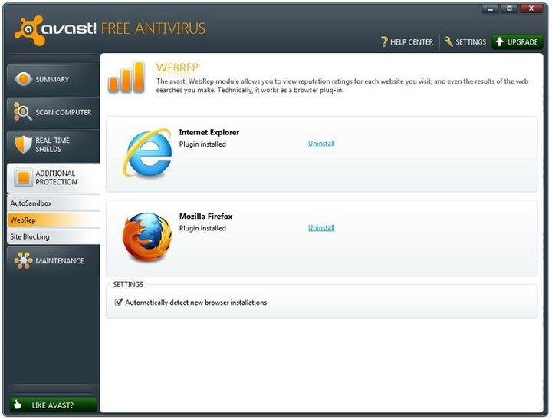Open the Help Center
Image resolution: width=552 pixels, height=420 pixels.
pyautogui.click(x=407, y=42)
